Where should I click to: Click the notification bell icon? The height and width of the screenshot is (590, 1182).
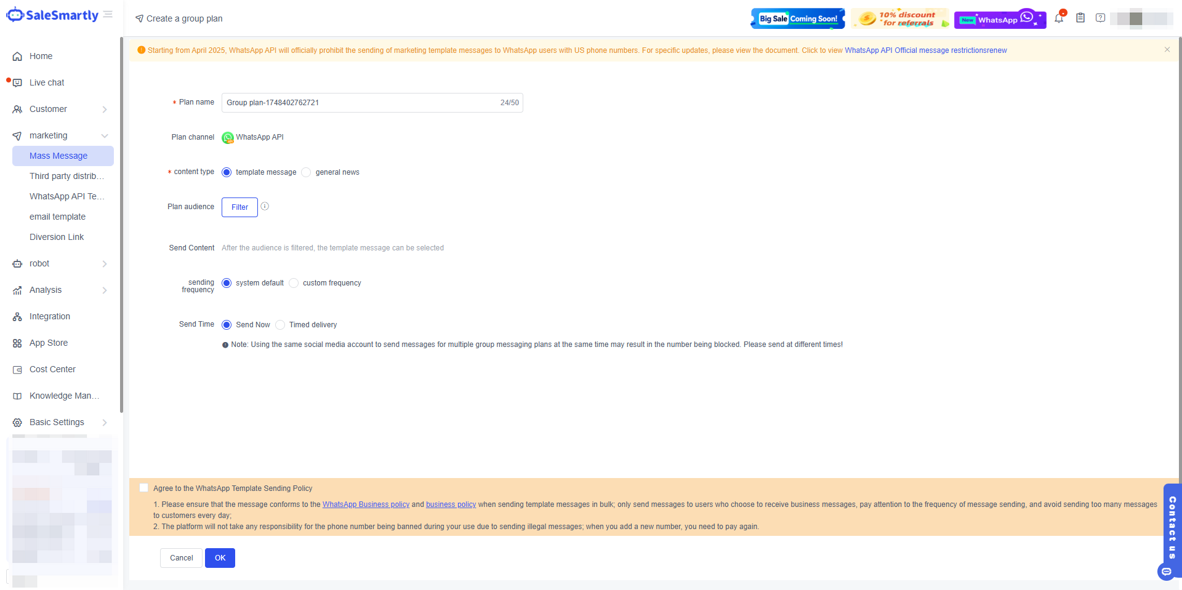point(1058,18)
